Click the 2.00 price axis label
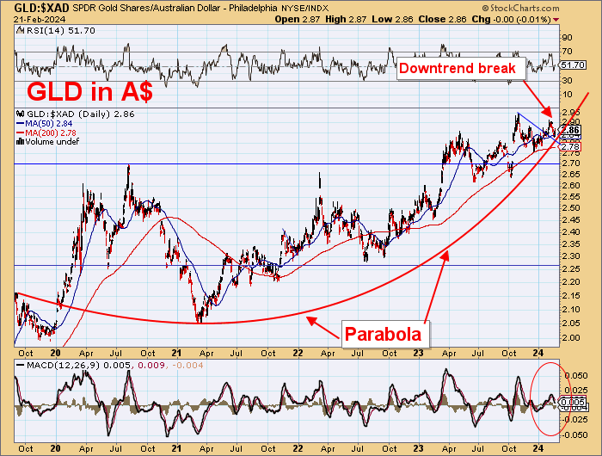602x456 pixels. pyautogui.click(x=569, y=338)
